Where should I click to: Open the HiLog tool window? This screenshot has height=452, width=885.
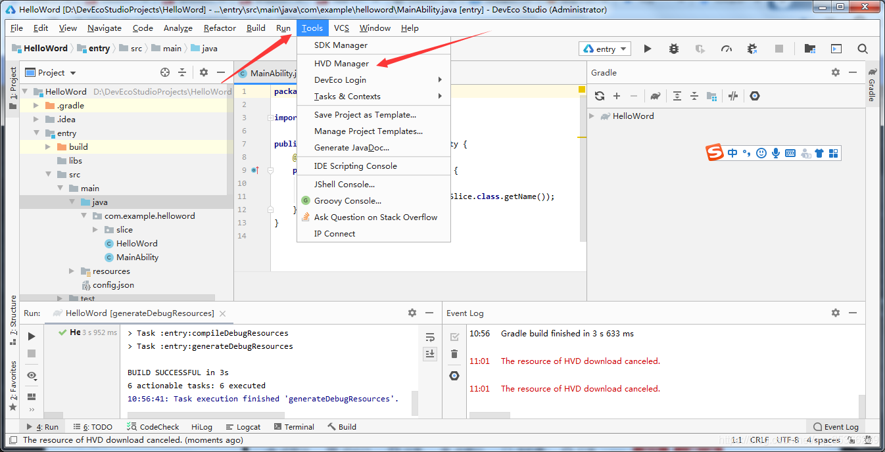(x=202, y=426)
